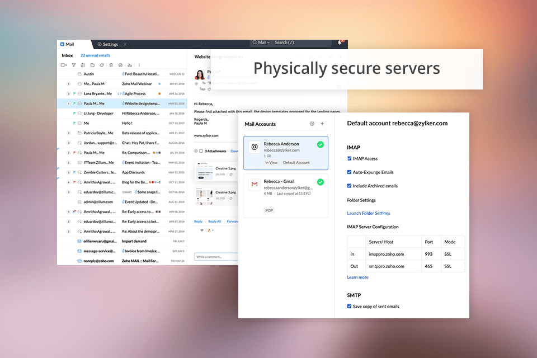Viewport: 537px width, 358px height.
Task: Click Launch Folder Settings link
Action: coord(369,213)
